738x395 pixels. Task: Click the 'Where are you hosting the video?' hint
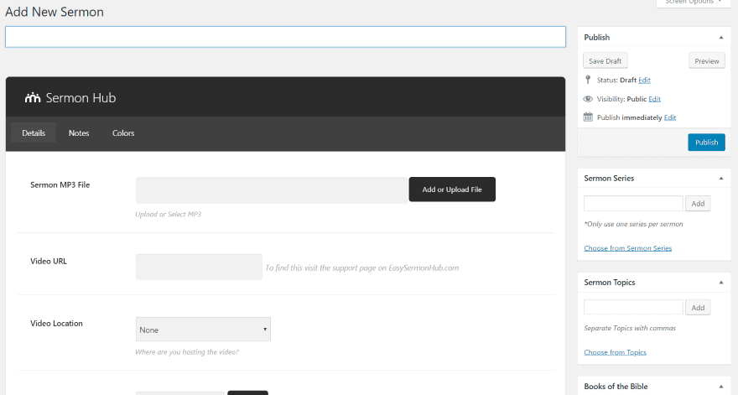click(187, 351)
